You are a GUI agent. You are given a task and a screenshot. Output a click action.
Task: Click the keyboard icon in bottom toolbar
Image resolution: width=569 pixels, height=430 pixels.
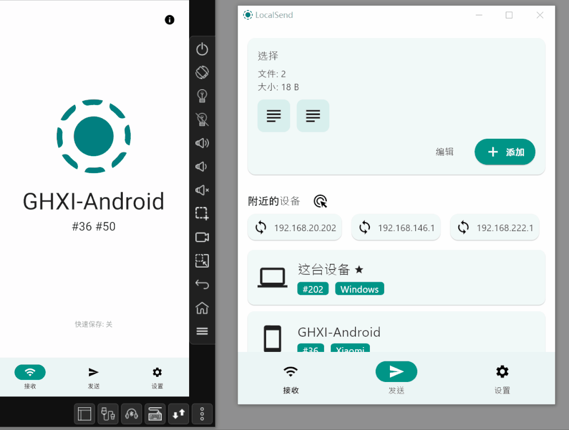(x=155, y=414)
